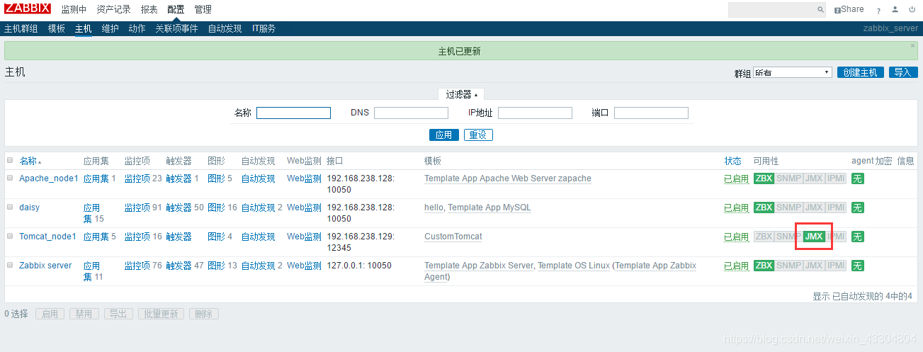Check the Apache_node1 row checkbox
The image size is (923, 352).
[10, 178]
